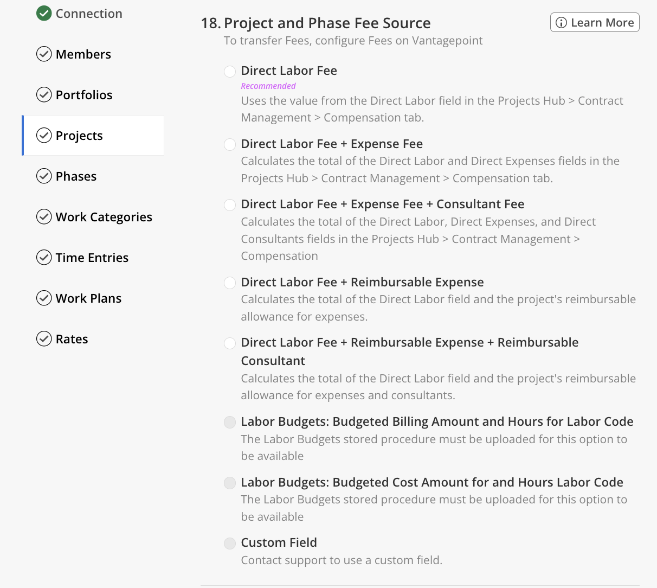The width and height of the screenshot is (657, 588).
Task: Select the Custom Field radio option
Action: tap(230, 543)
